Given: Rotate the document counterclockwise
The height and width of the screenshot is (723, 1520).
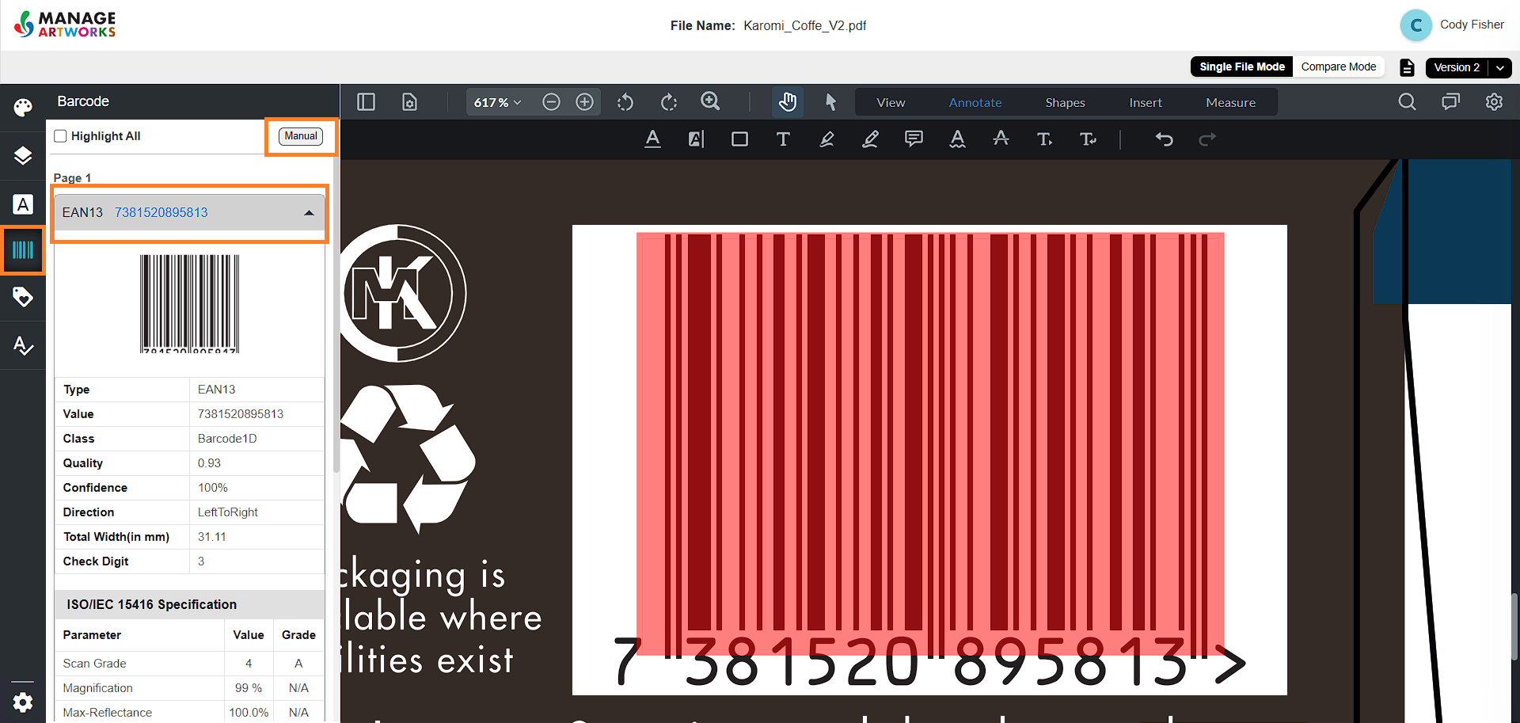Looking at the screenshot, I should [x=625, y=102].
